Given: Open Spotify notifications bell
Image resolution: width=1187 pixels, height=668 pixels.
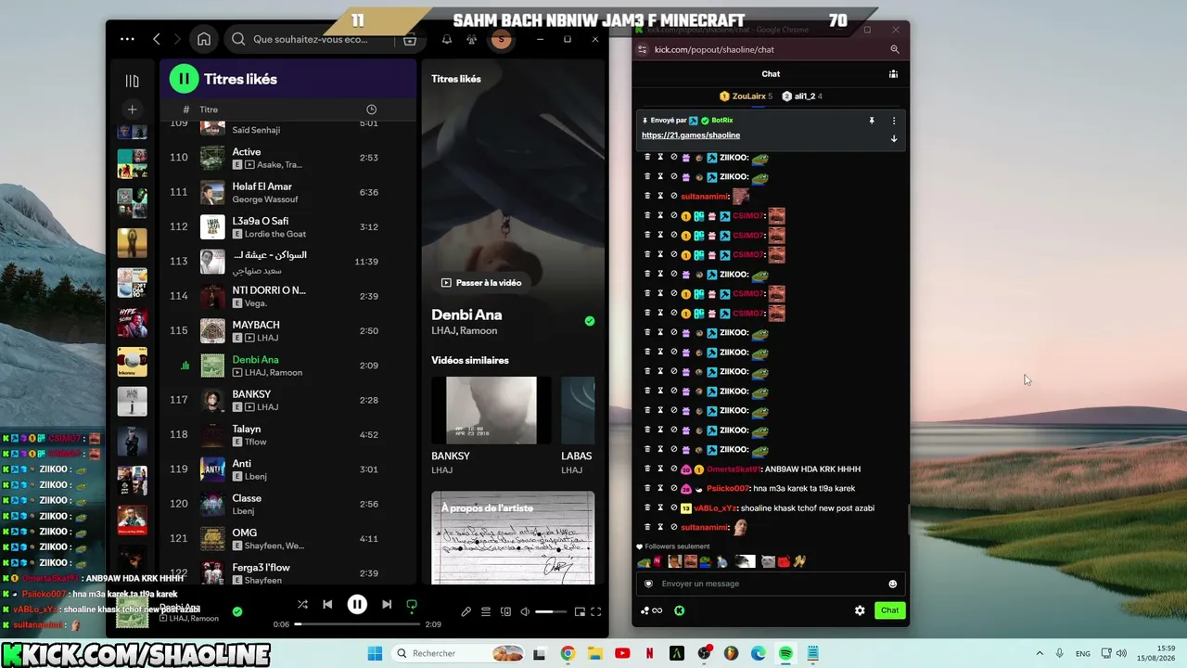Looking at the screenshot, I should coord(447,39).
